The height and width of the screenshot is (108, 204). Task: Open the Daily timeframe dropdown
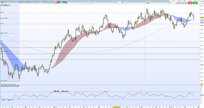(x=119, y=2)
